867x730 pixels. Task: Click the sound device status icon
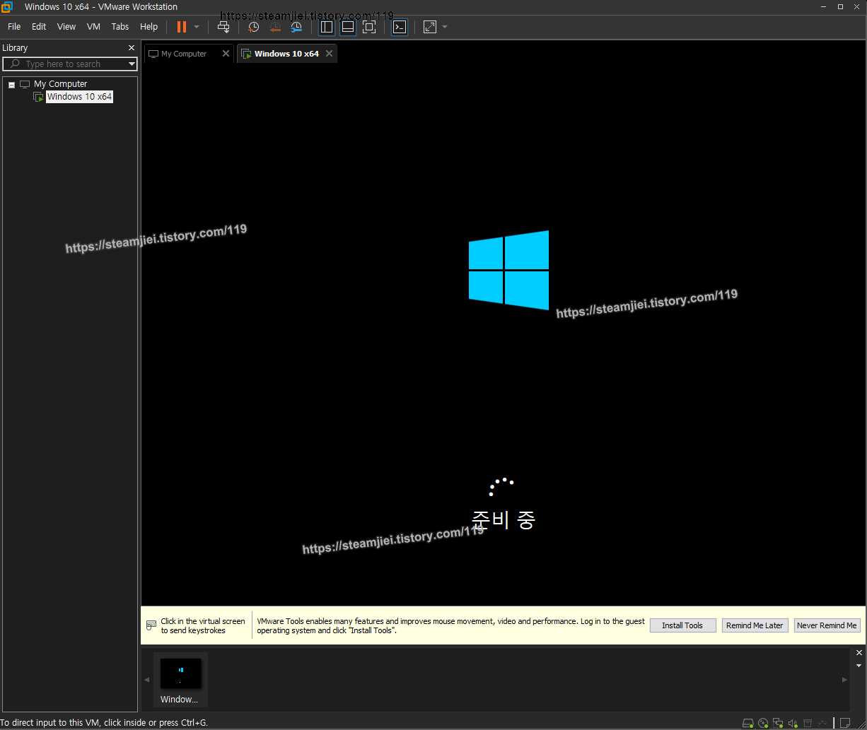pyautogui.click(x=793, y=723)
